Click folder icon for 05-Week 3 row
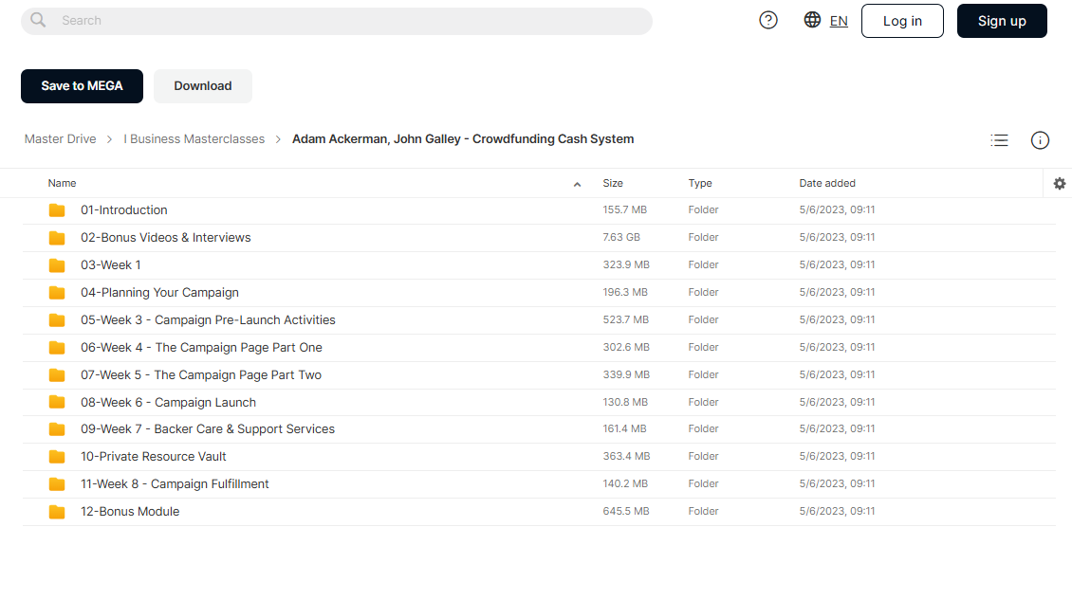 pyautogui.click(x=57, y=319)
